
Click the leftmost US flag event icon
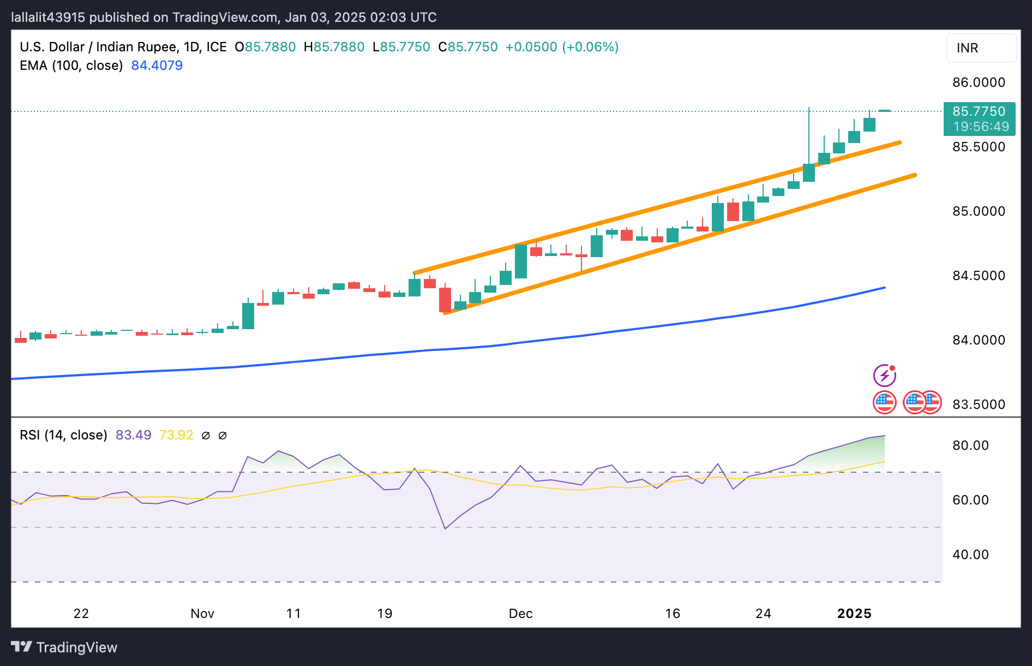884,403
